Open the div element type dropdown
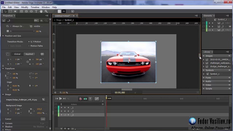This screenshot has width=233, height=131. click(x=36, y=20)
